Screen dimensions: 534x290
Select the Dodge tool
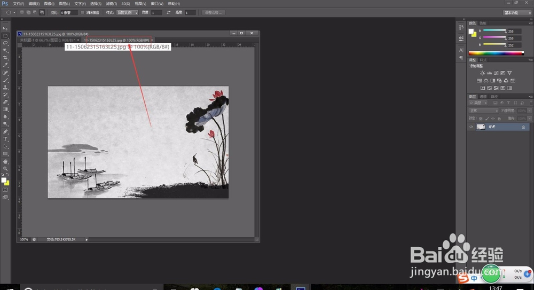click(5, 124)
